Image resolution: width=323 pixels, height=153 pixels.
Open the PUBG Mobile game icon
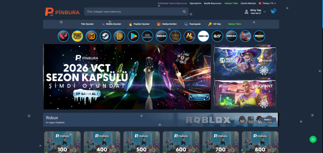click(77, 36)
